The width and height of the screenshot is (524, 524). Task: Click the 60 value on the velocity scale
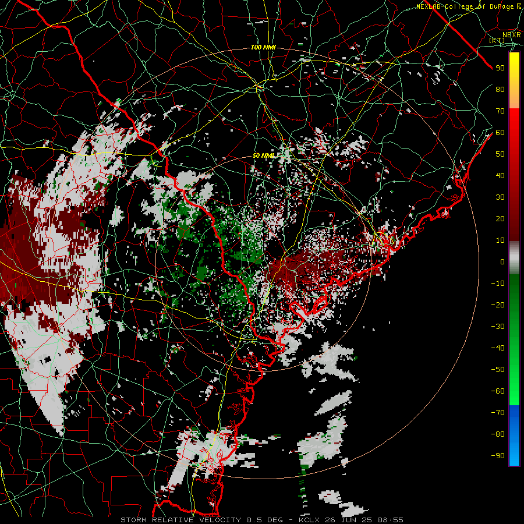(500, 132)
